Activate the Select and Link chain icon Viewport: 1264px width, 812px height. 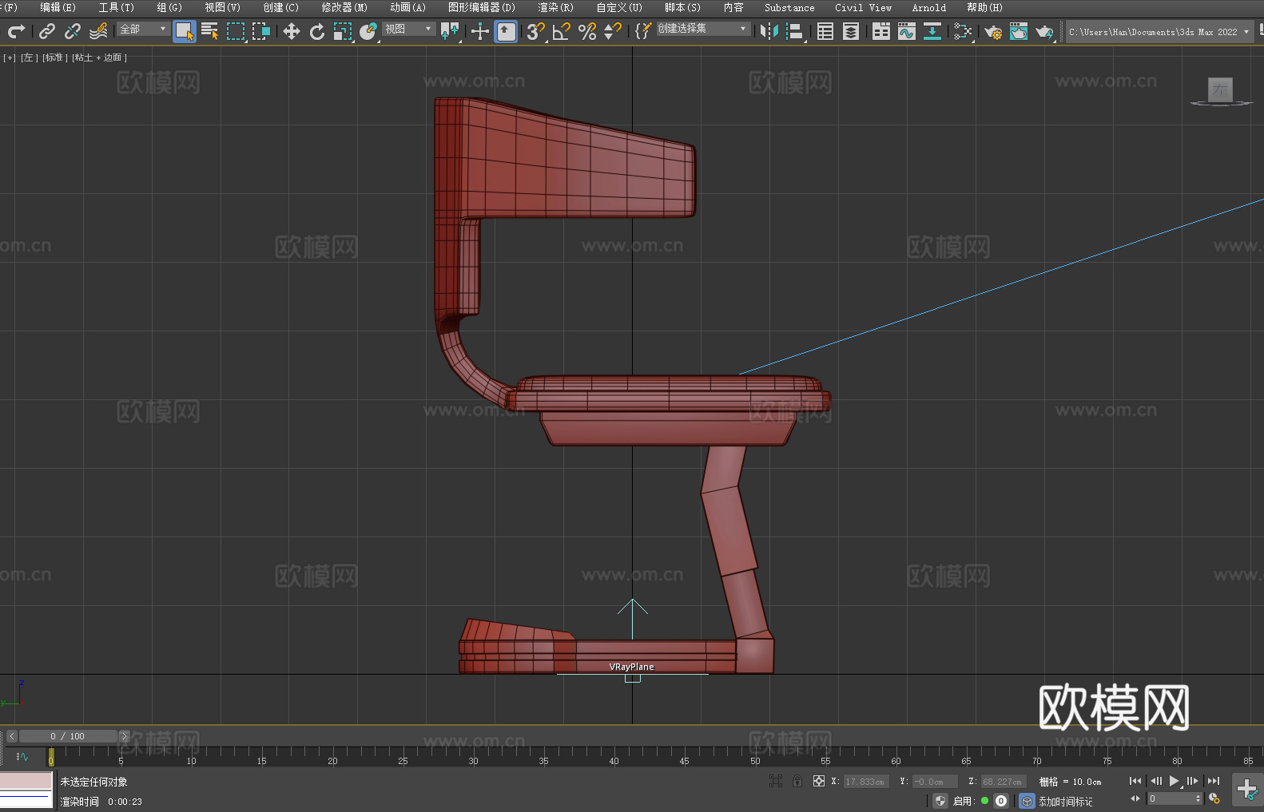47,31
